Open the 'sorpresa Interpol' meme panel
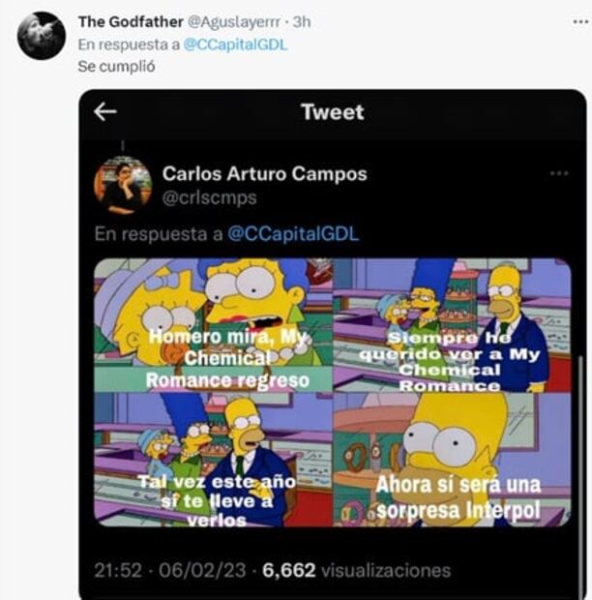 point(453,460)
